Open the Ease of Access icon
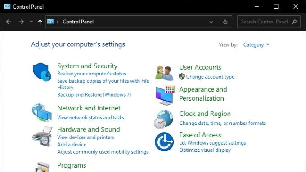306x172 pixels. pos(164,142)
